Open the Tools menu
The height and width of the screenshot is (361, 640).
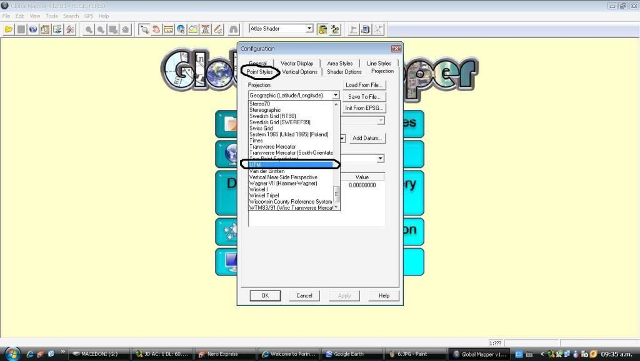pos(51,16)
